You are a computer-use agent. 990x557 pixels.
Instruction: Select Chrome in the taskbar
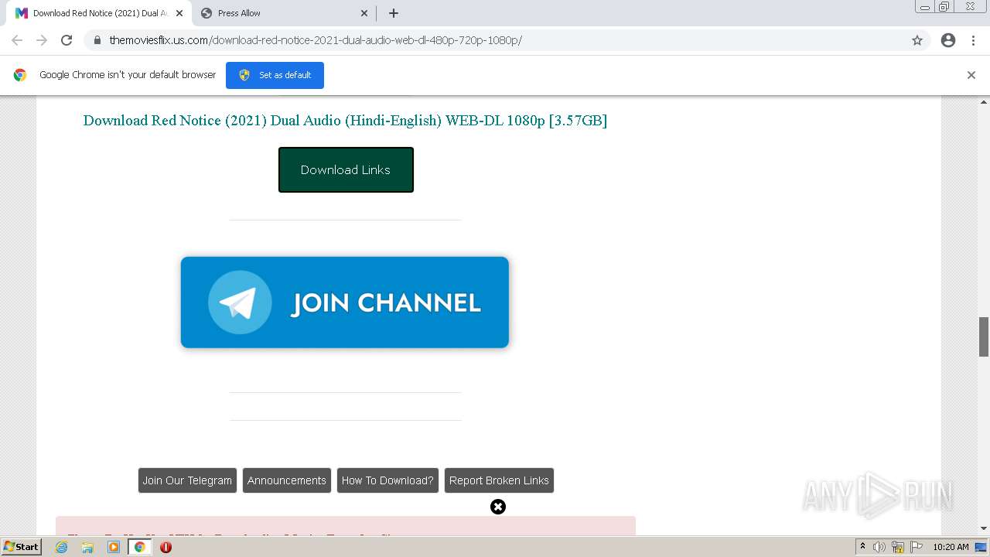(x=140, y=547)
